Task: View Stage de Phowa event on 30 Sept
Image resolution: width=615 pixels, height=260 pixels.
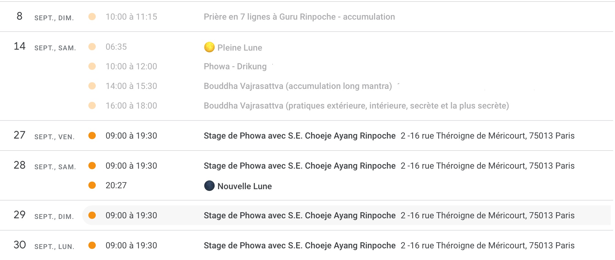Action: click(x=300, y=246)
